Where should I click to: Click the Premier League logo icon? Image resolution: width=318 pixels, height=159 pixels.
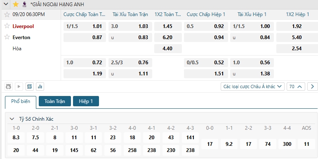coord(24,4)
